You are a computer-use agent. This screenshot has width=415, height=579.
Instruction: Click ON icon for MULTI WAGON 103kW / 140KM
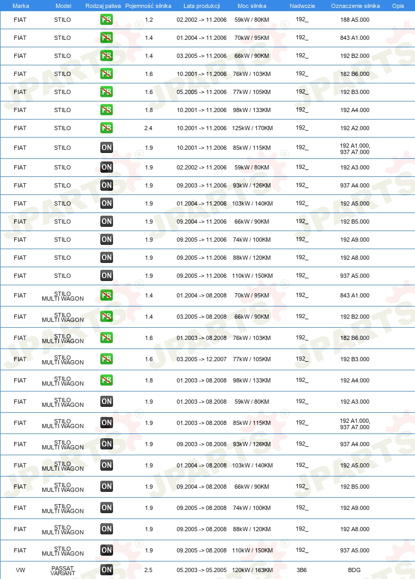pyautogui.click(x=106, y=465)
